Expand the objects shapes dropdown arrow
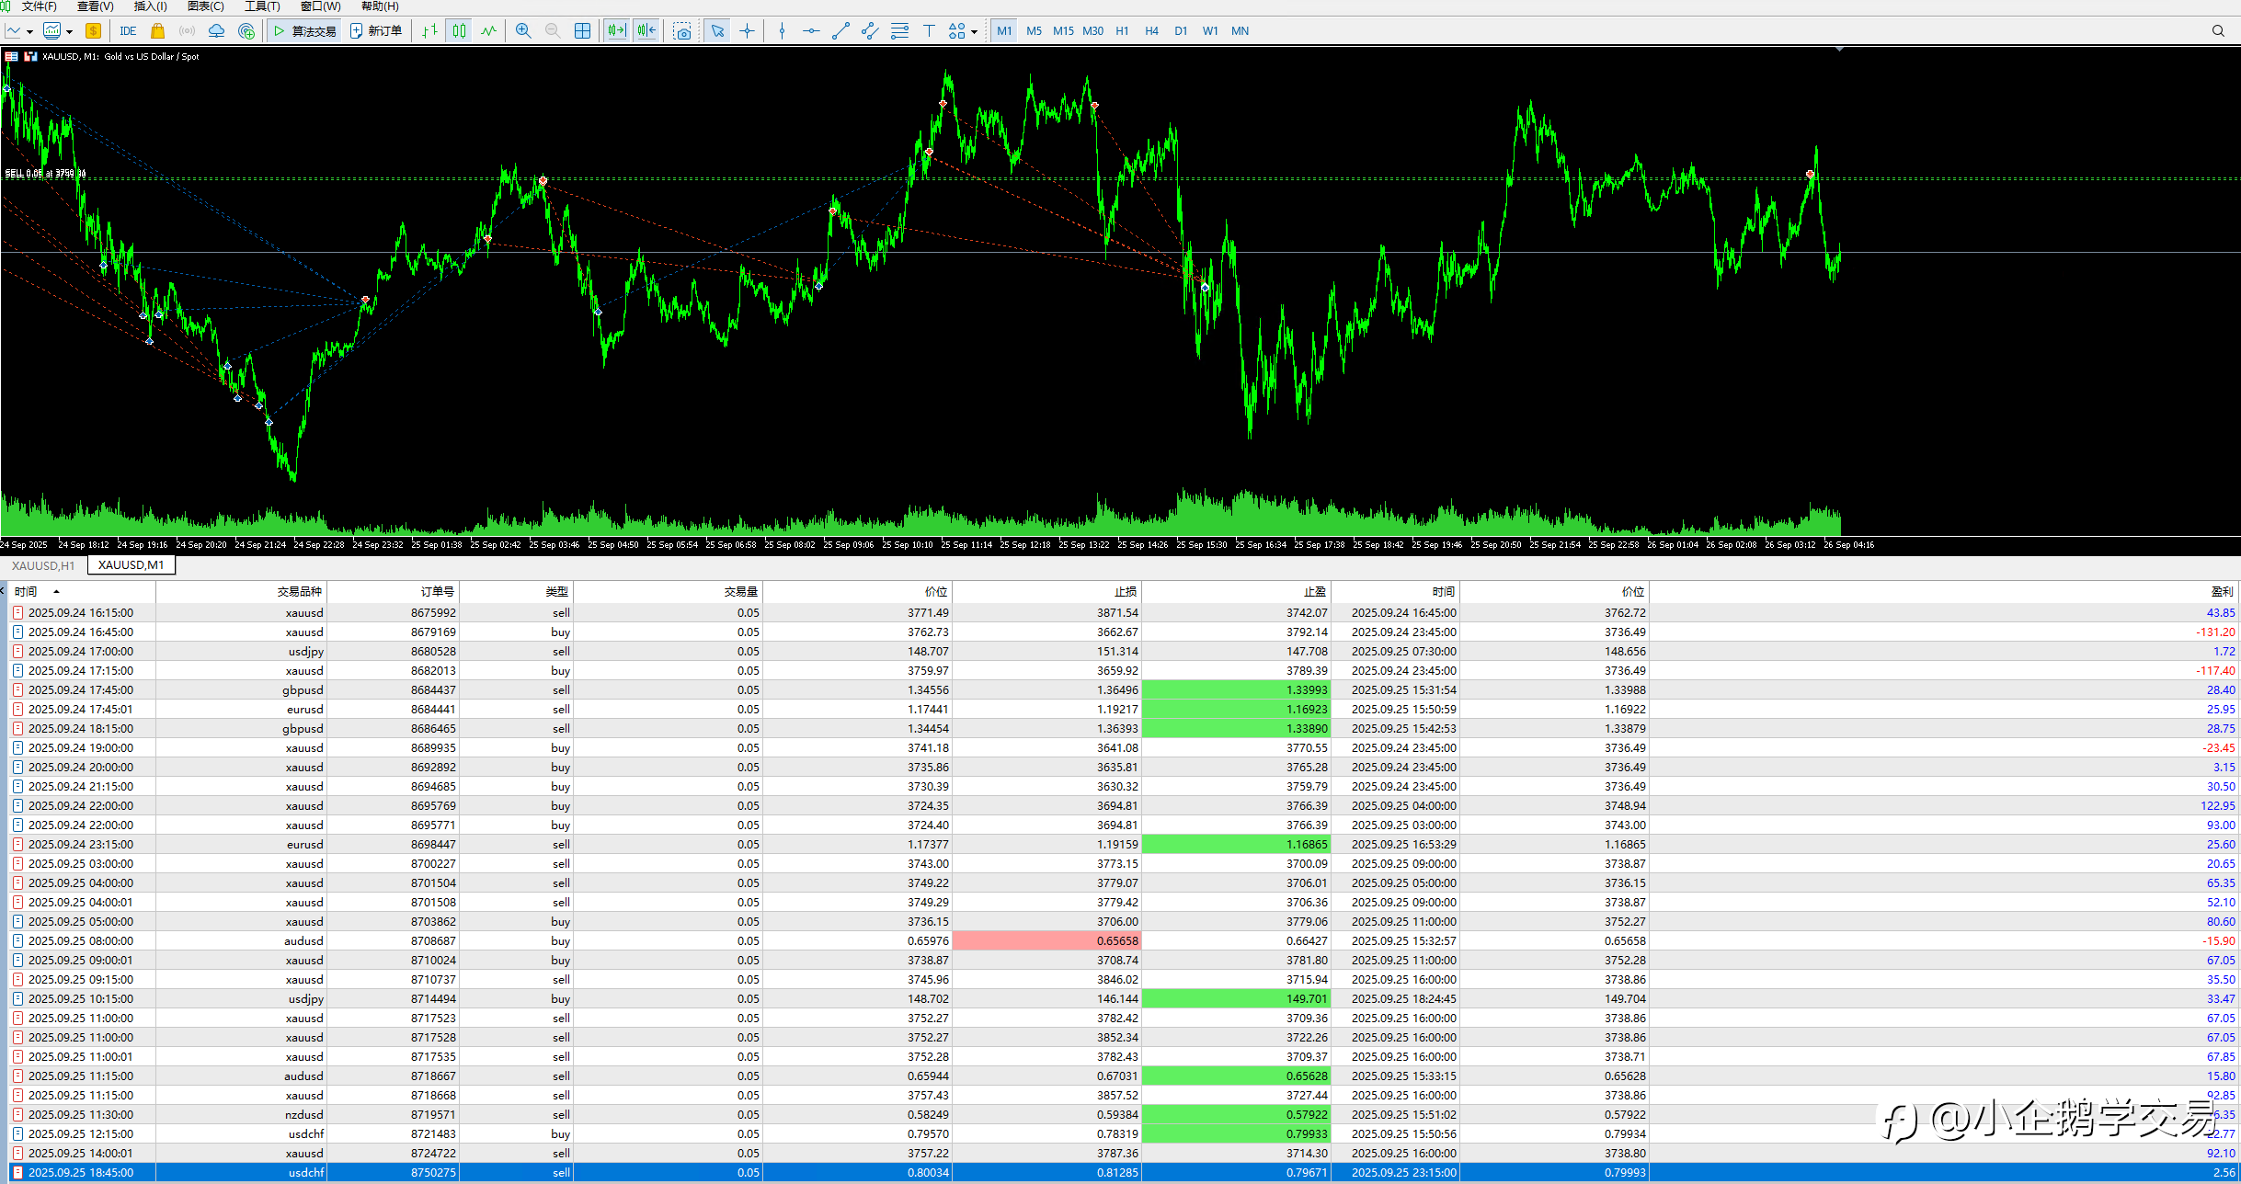2241x1184 pixels. point(974,31)
